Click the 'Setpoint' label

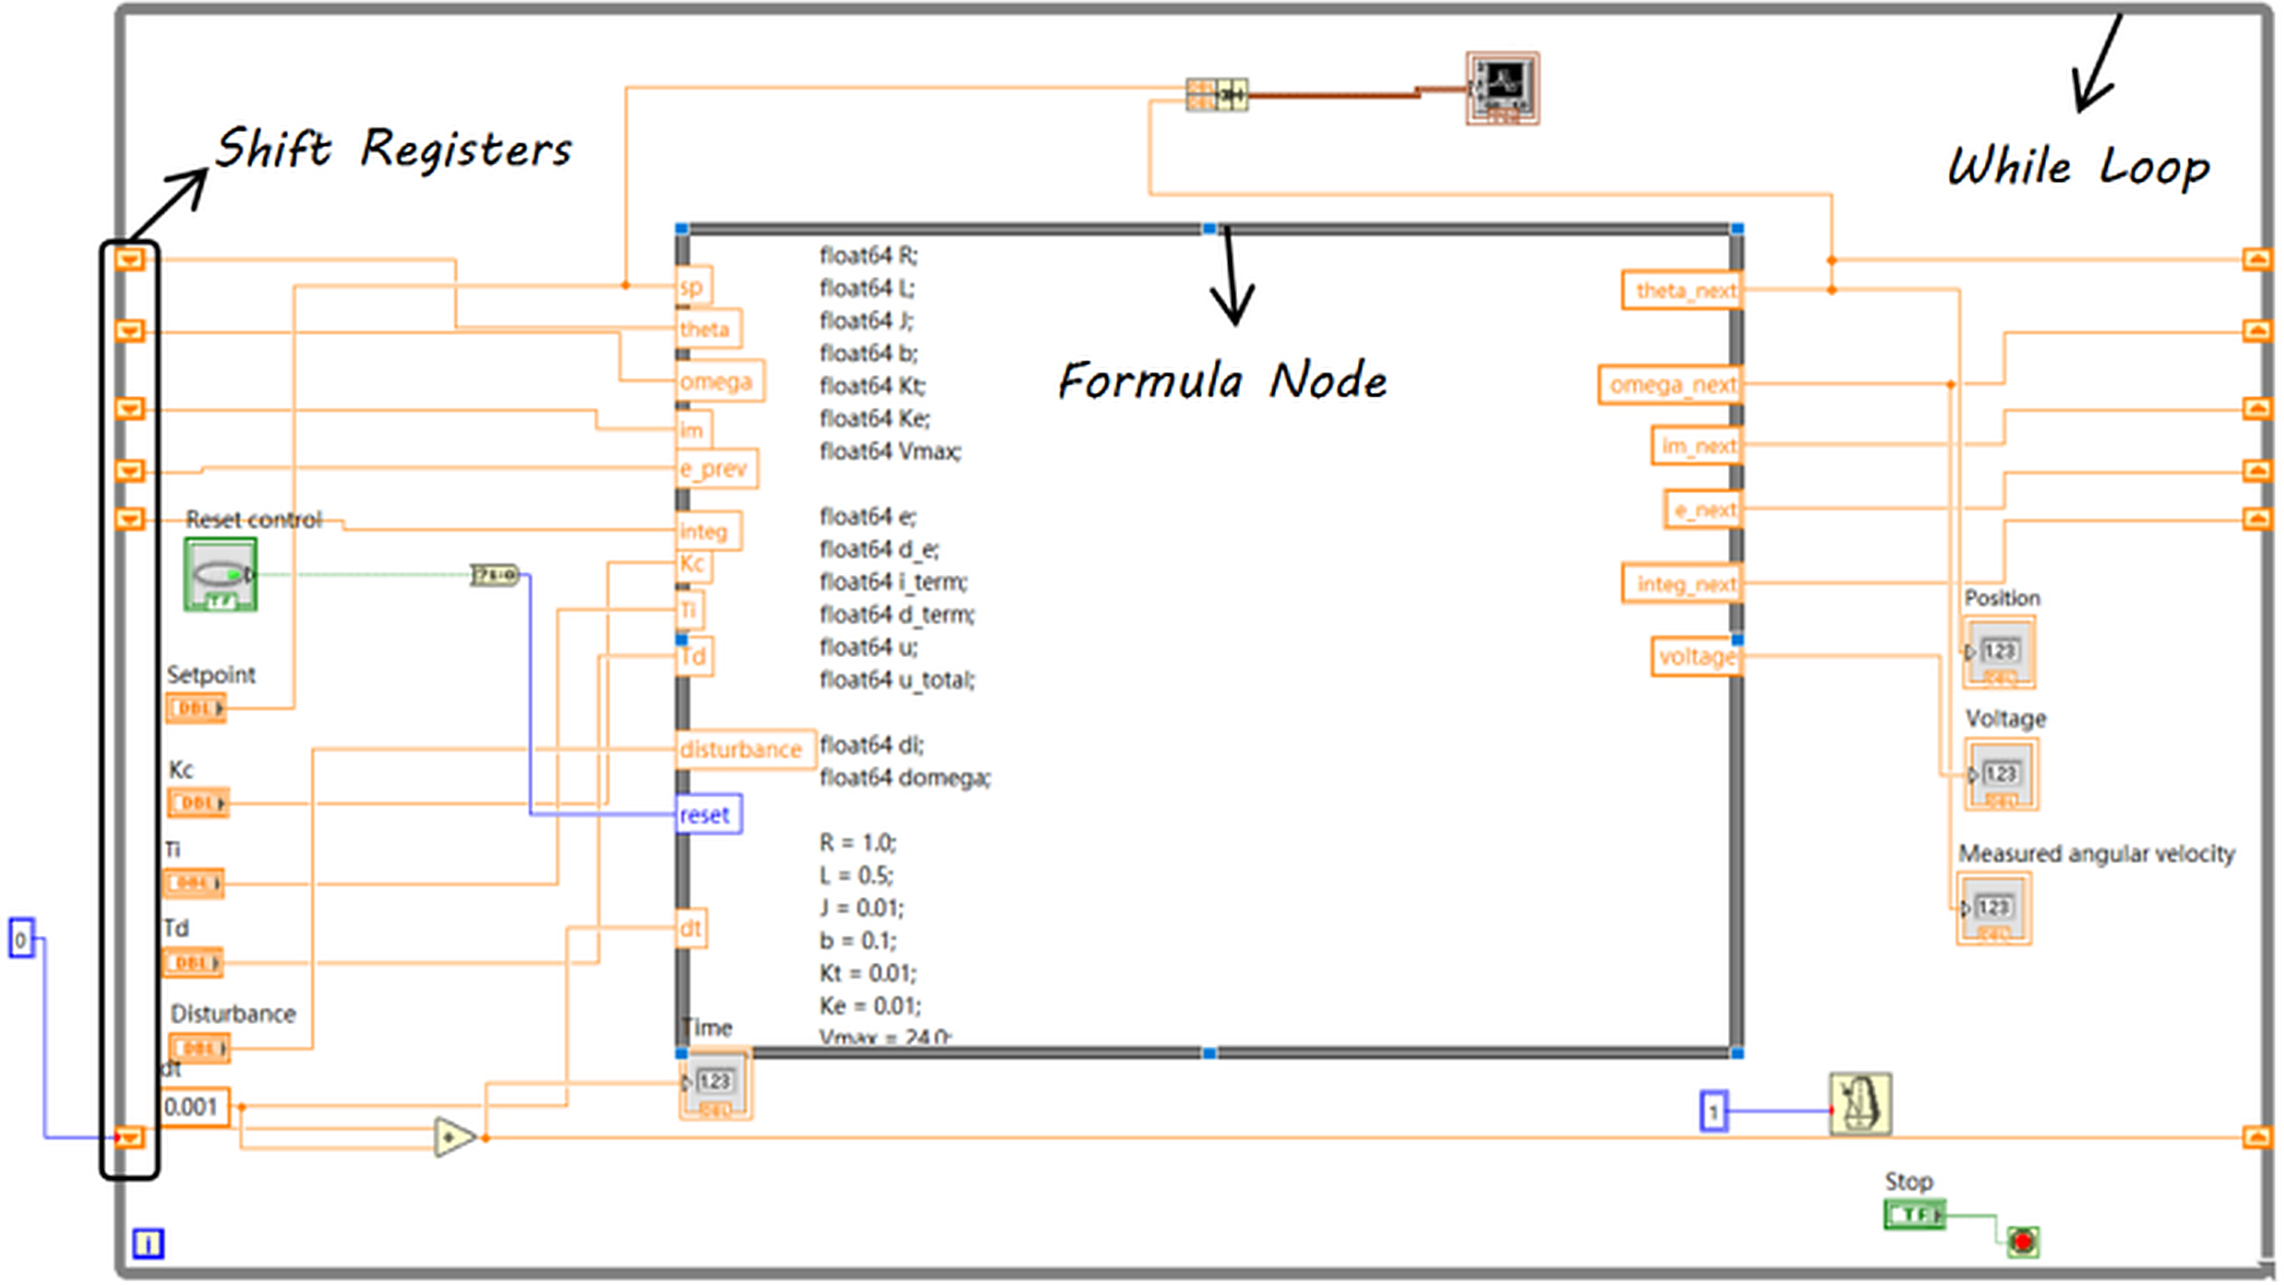tap(211, 675)
